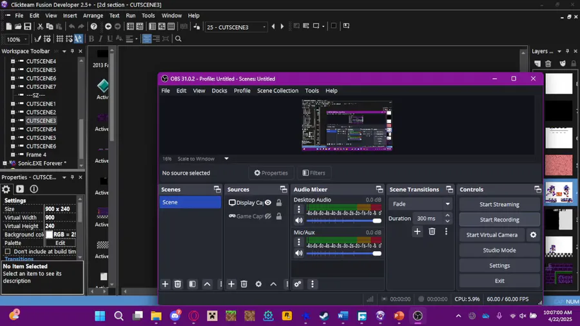Click the Cut scissors icon in Fusion toolbar
The width and height of the screenshot is (580, 326).
tap(40, 26)
